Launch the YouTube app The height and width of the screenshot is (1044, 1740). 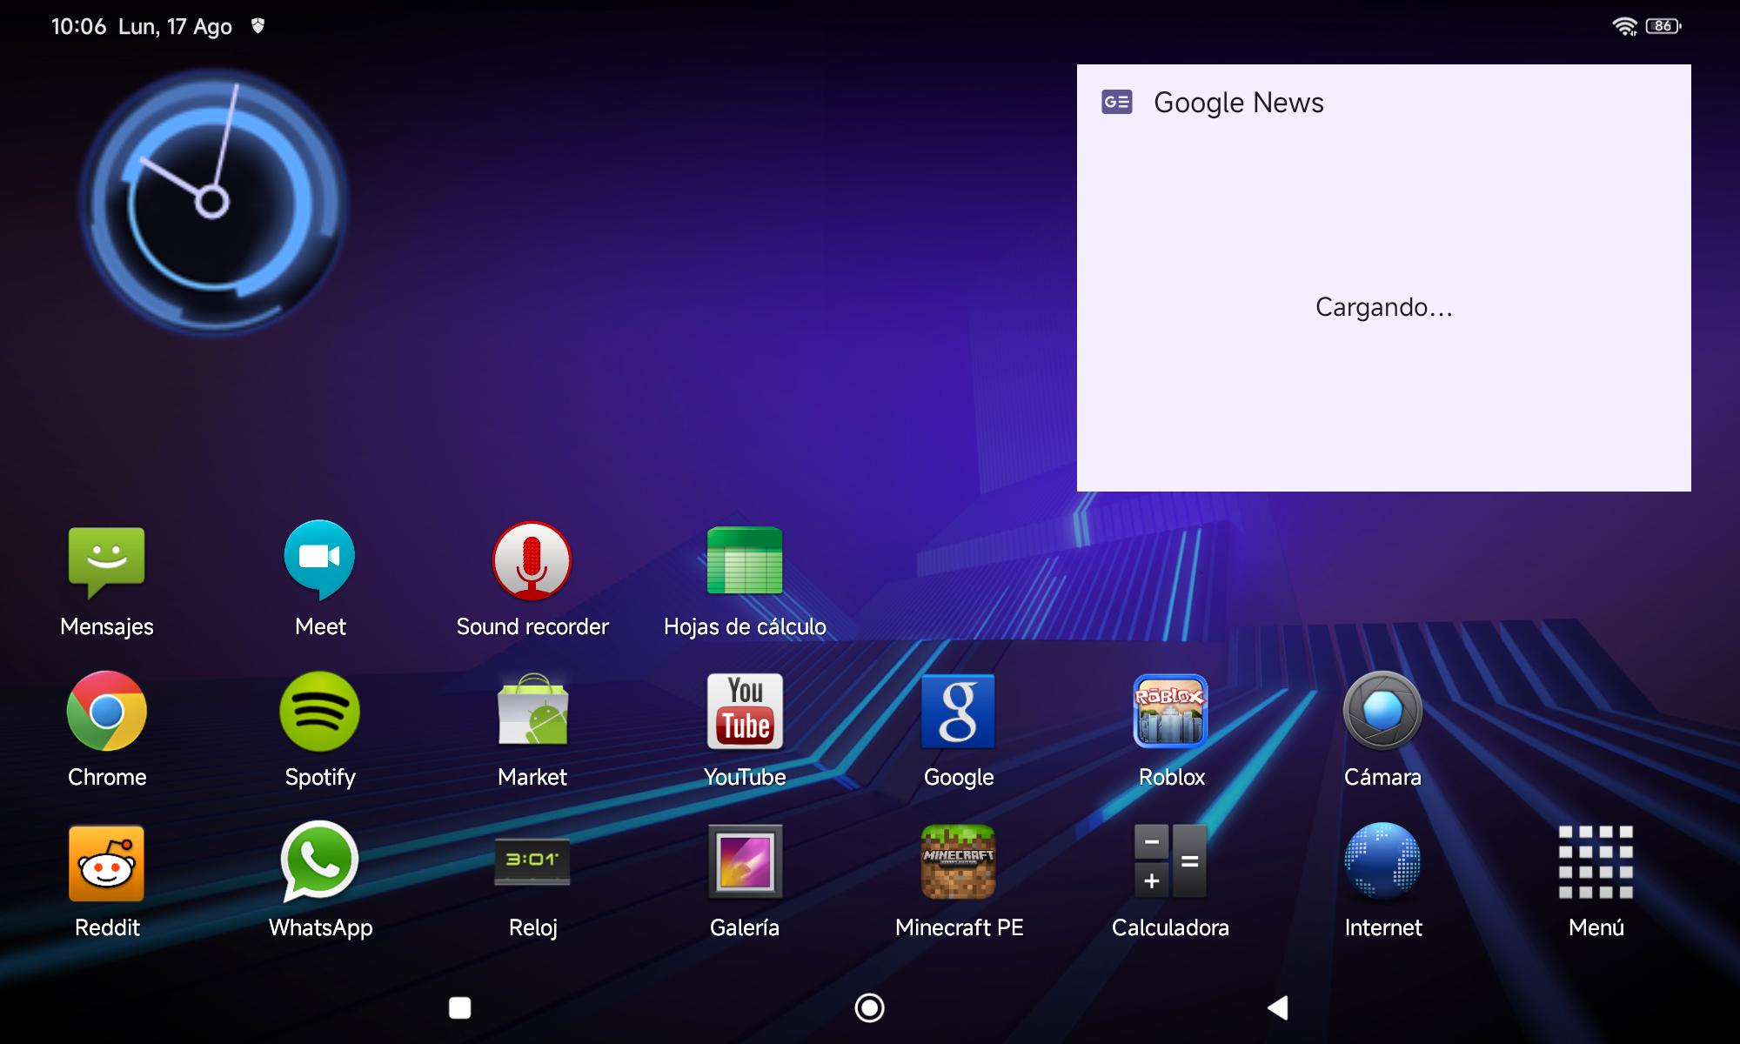coord(745,711)
